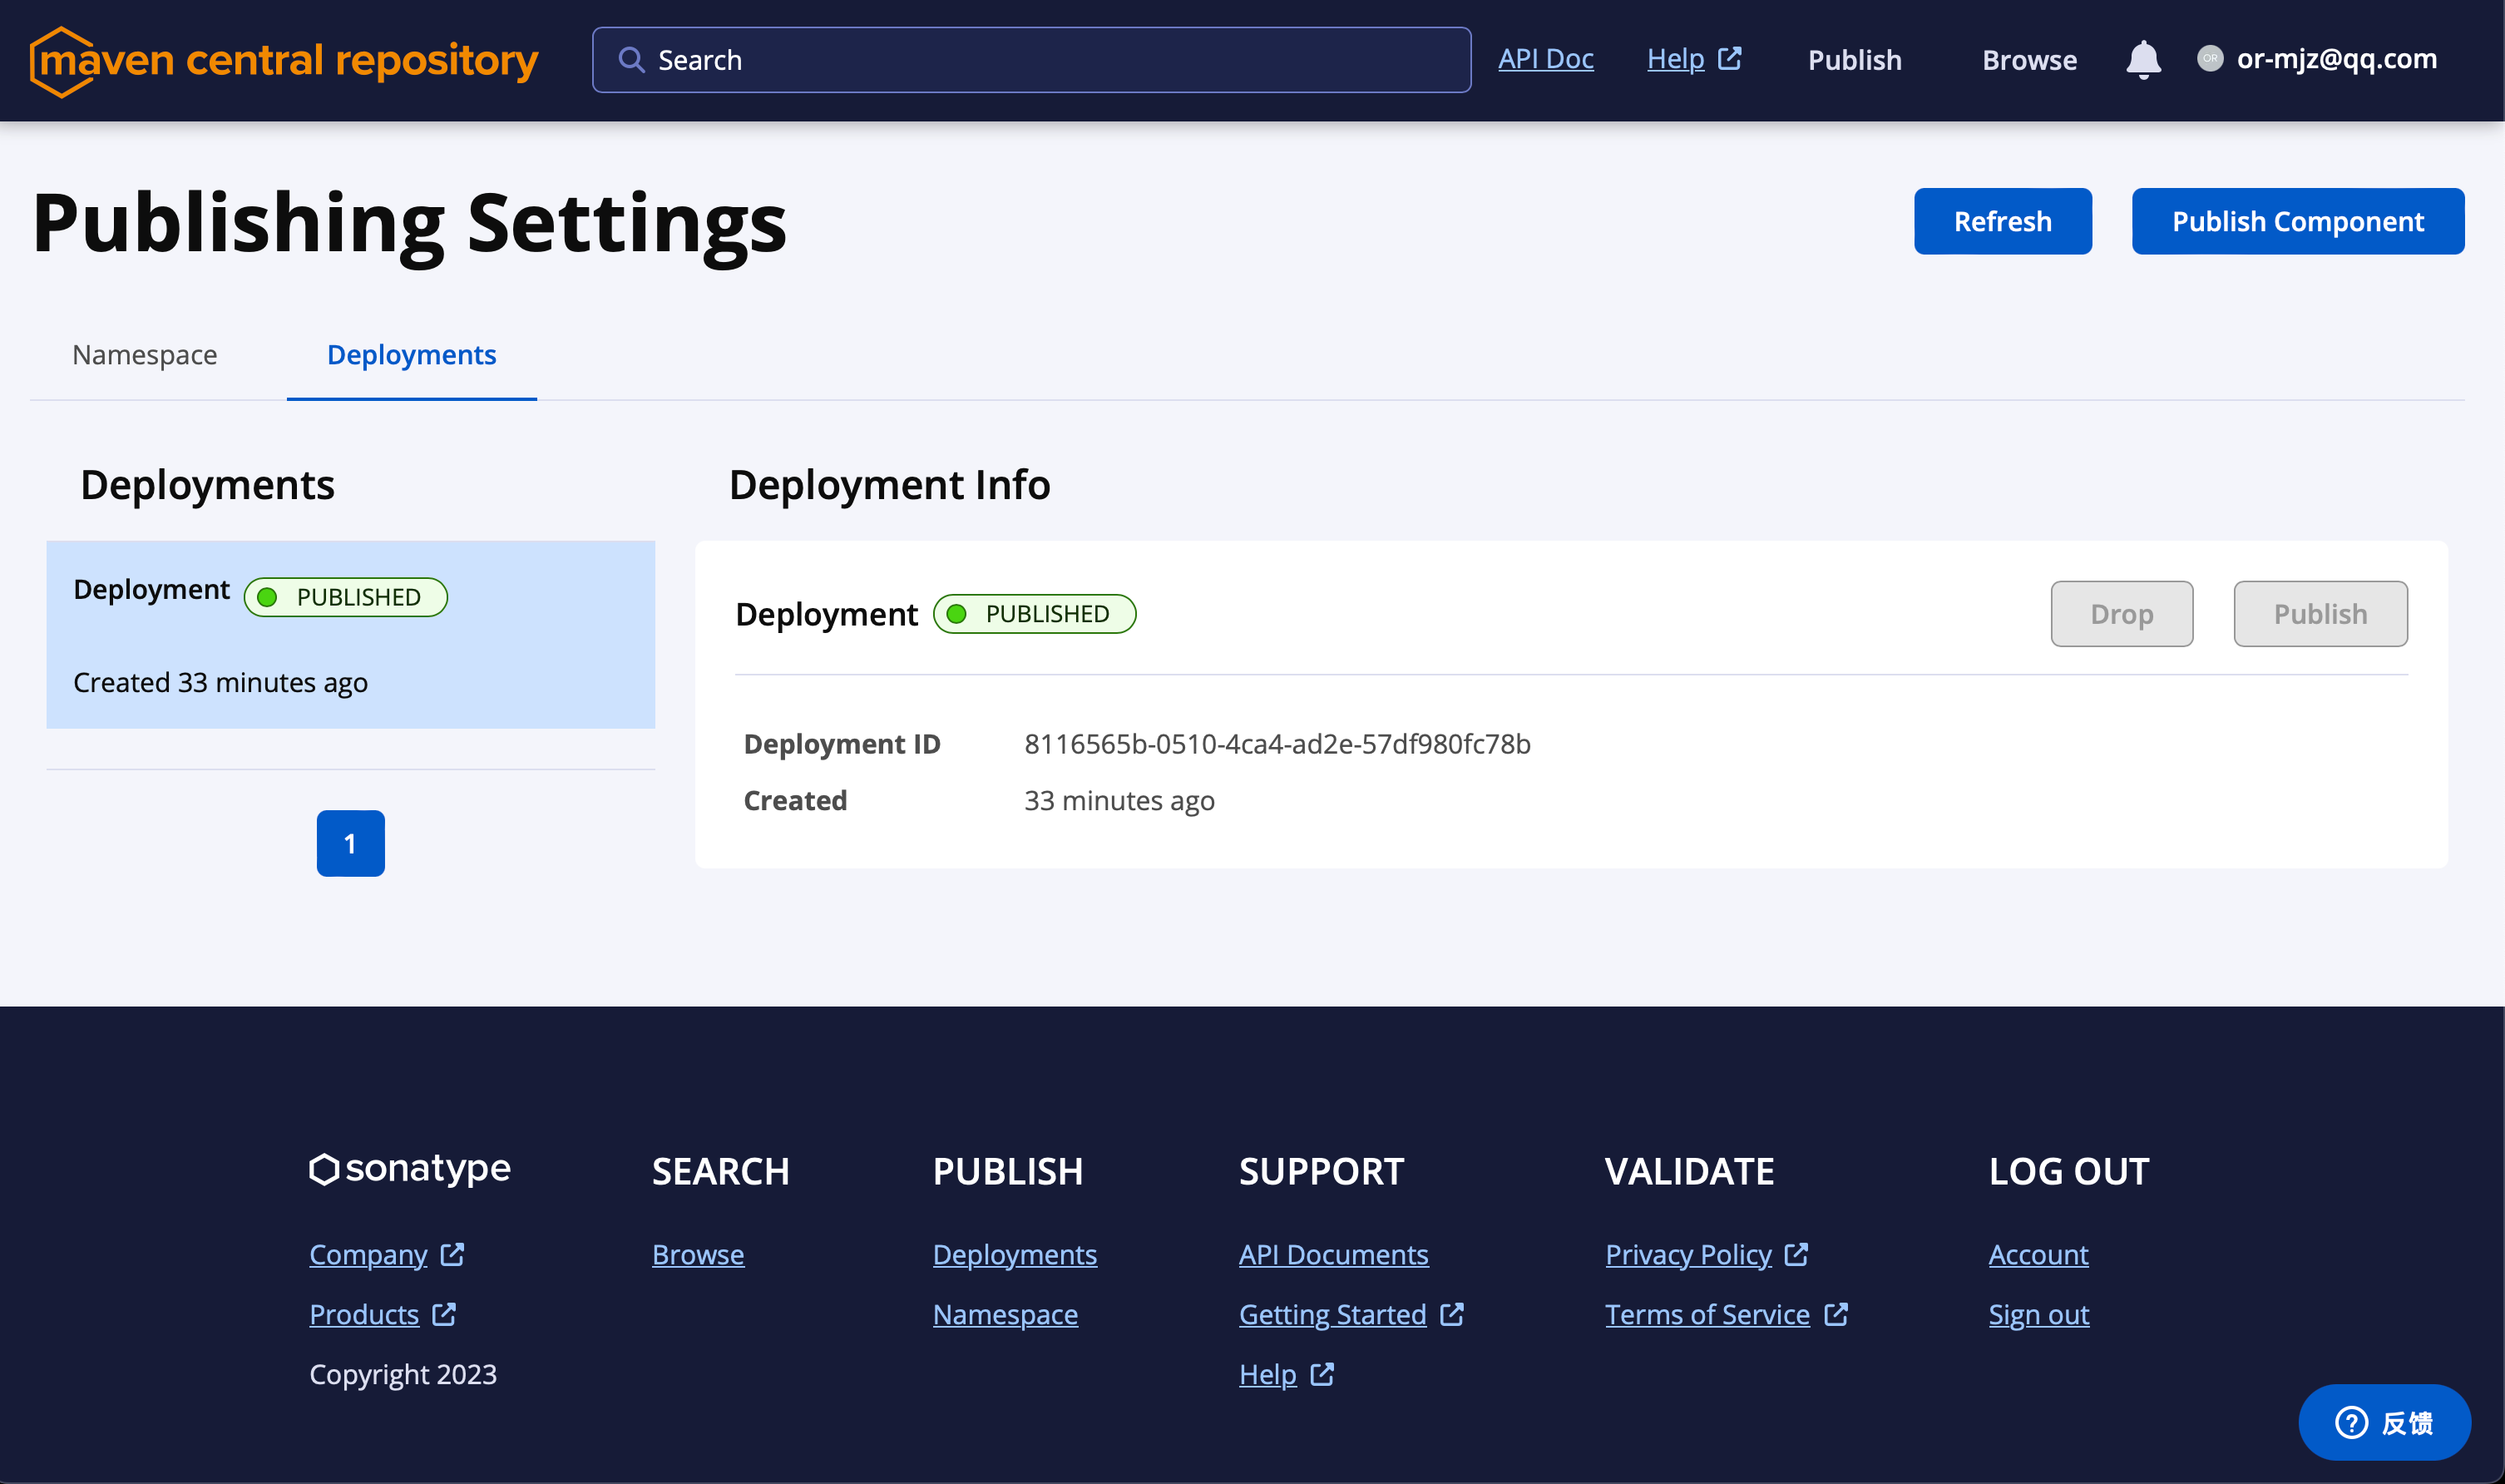Open the Browse menu item in the header

pos(2030,60)
